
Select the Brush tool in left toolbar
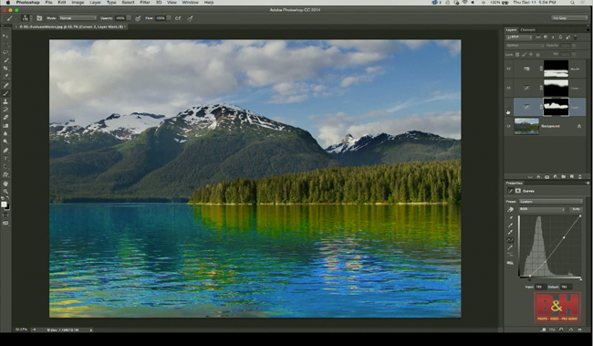pyautogui.click(x=5, y=93)
